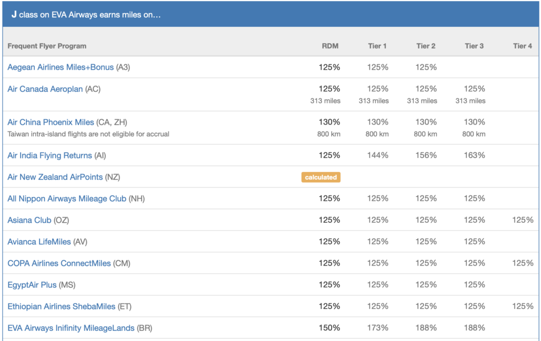Viewport: 541px width, 341px height.
Task: Follow the Air India Flying Returns link
Action: coord(50,156)
